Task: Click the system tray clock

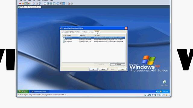Action: (x=165, y=91)
